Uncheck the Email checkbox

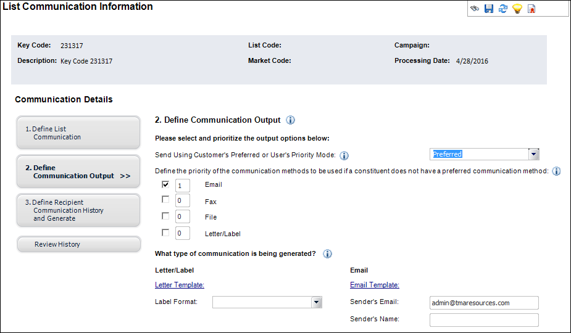(165, 184)
